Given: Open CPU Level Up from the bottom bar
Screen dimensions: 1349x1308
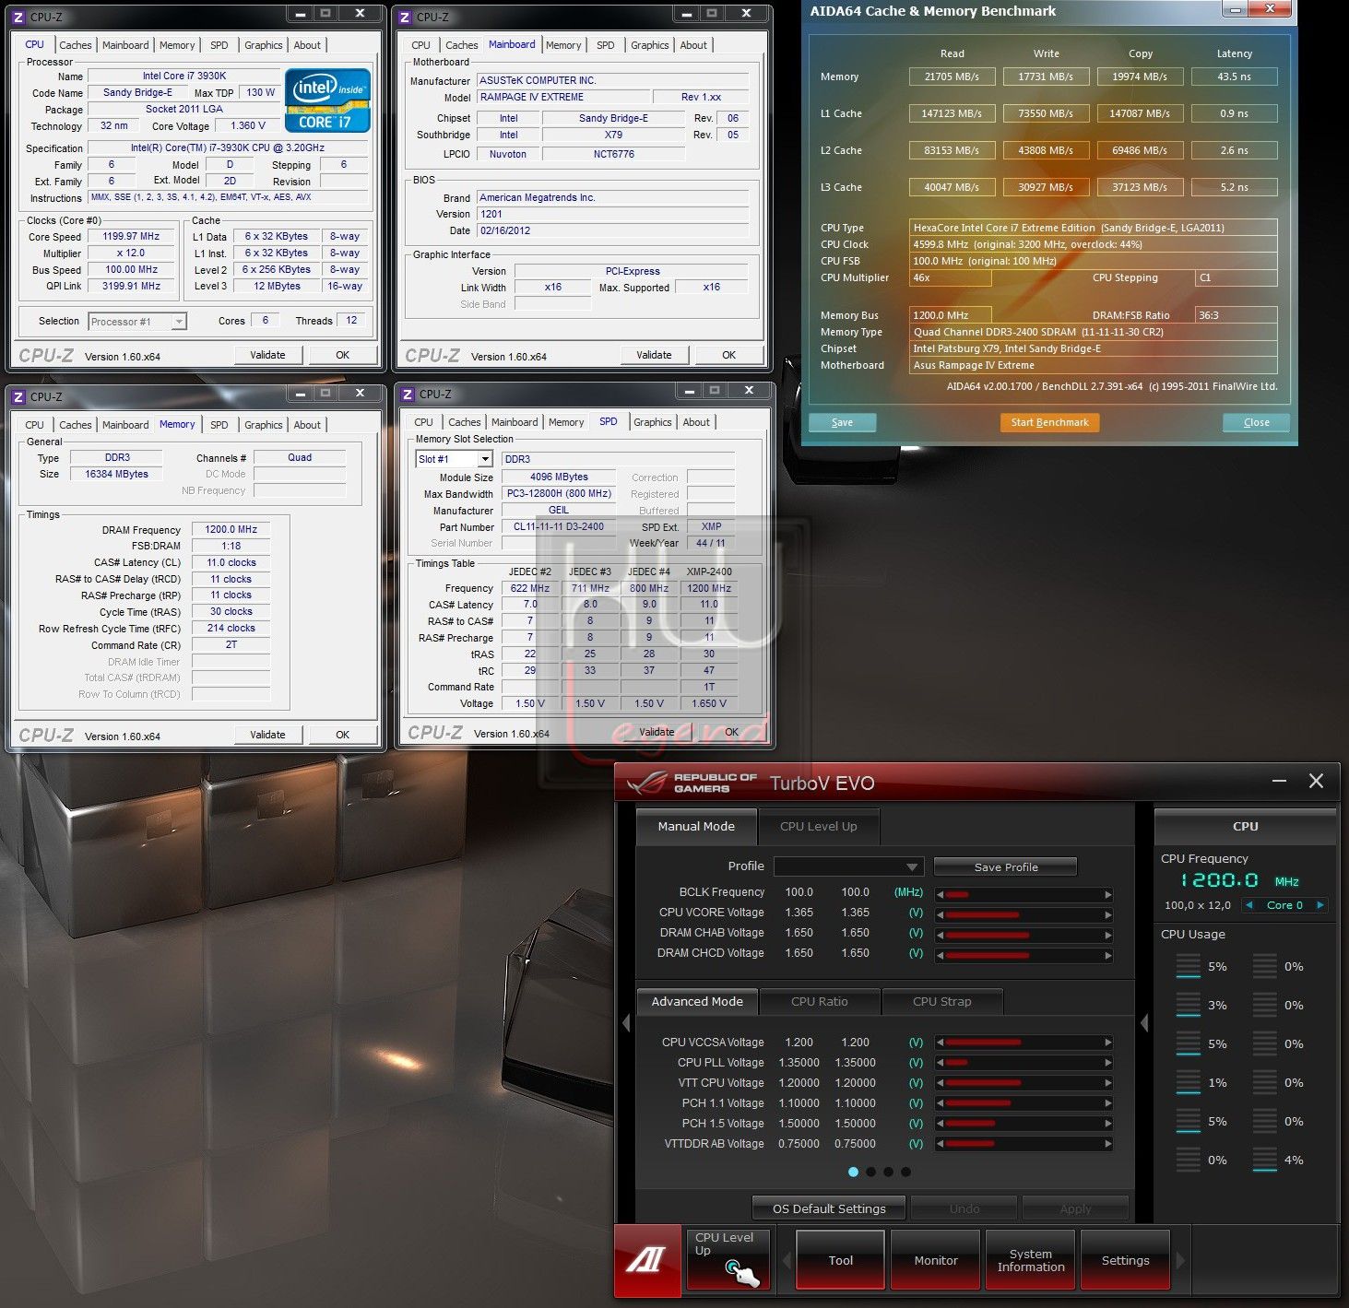Looking at the screenshot, I should point(728,1259).
